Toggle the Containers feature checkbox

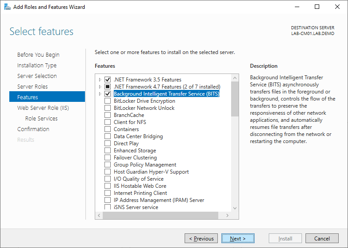click(x=107, y=129)
